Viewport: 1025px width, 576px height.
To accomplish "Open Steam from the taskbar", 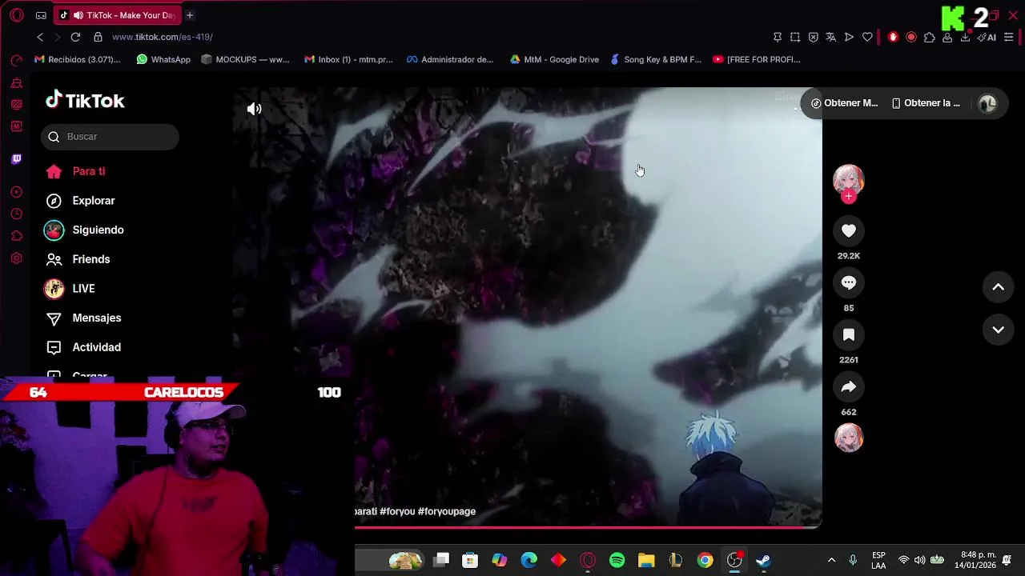I will (x=763, y=560).
